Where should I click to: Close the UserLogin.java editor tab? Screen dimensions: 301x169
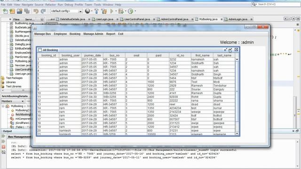coord(117,19)
